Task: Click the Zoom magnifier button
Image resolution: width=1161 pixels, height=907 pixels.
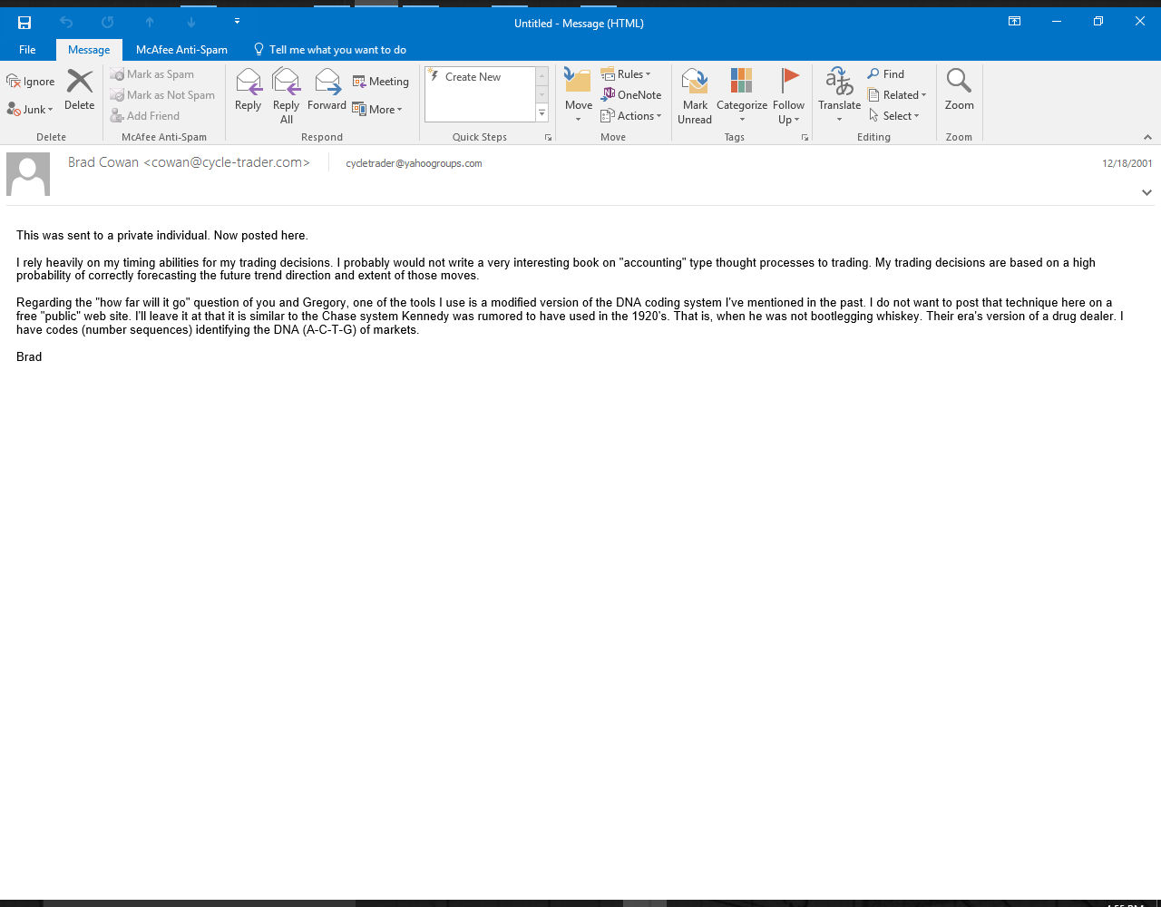Action: (x=959, y=91)
